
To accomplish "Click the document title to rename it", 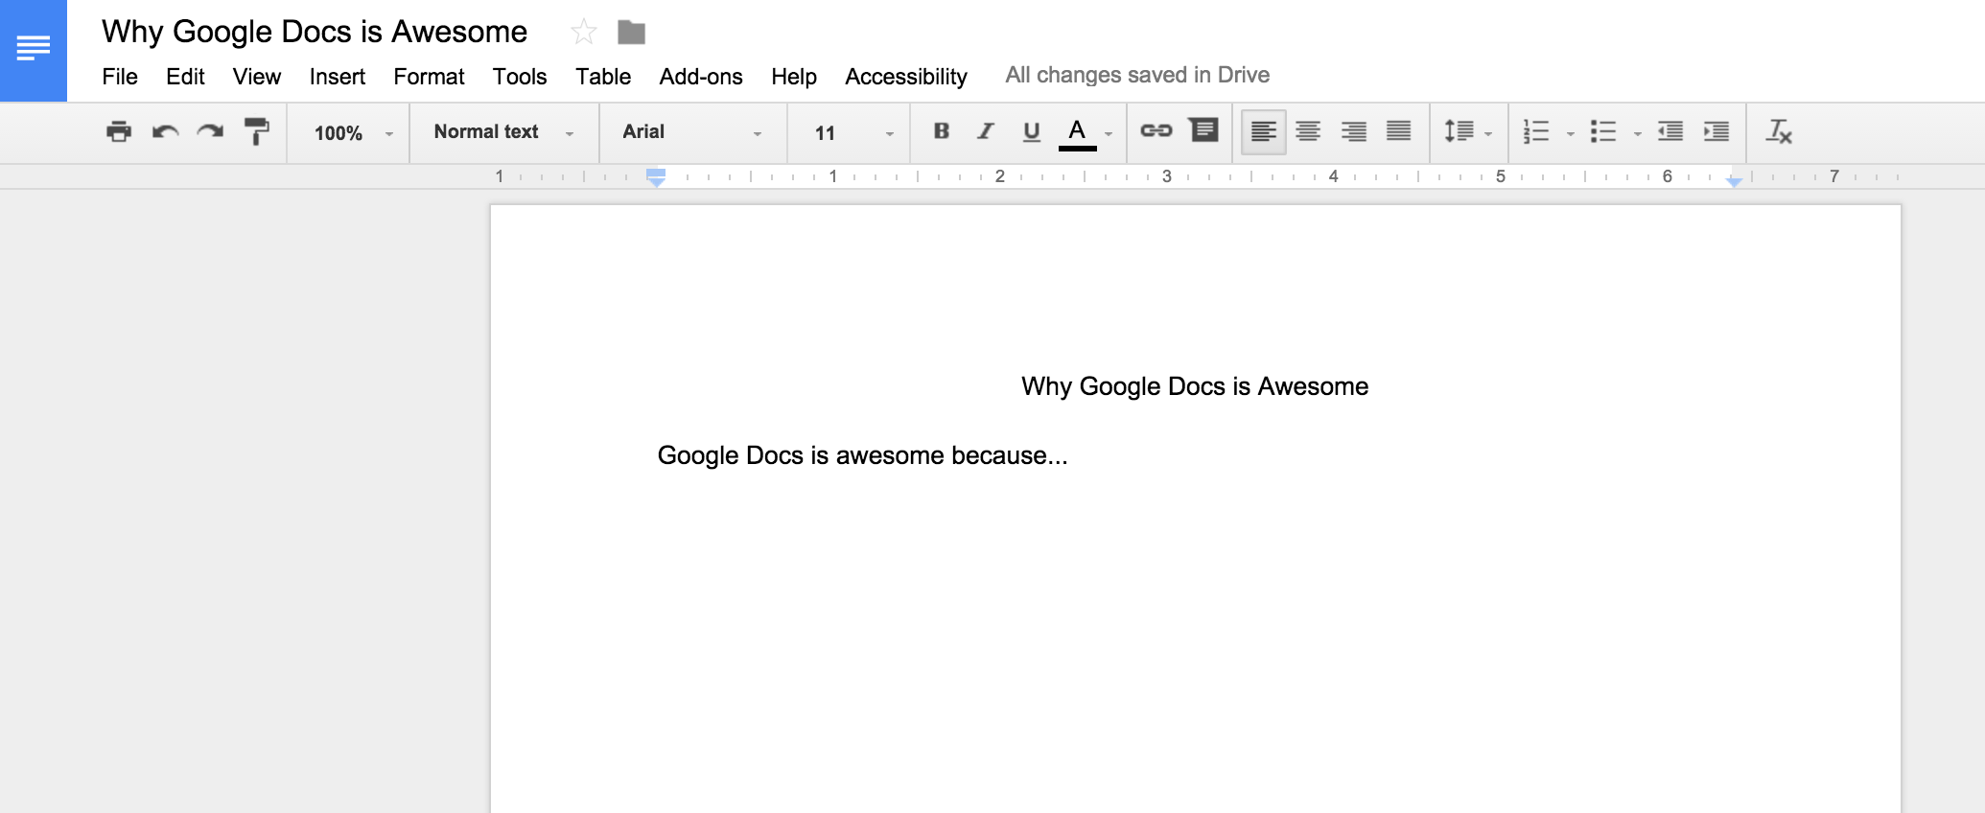I will pyautogui.click(x=315, y=32).
